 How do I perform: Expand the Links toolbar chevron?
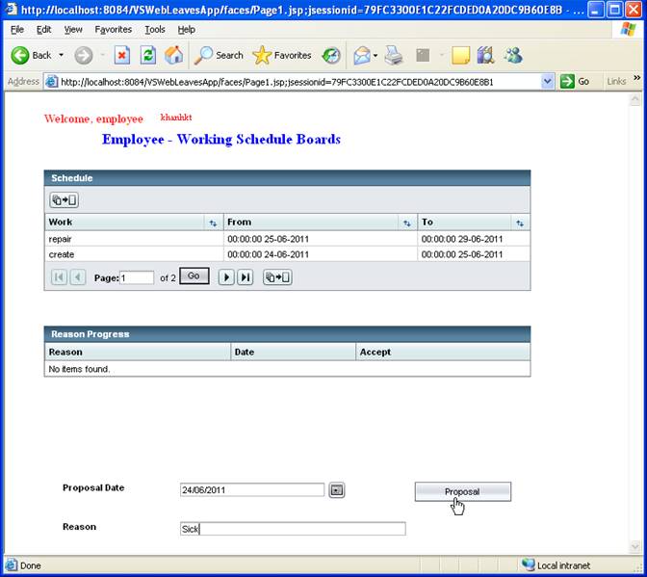(x=637, y=78)
